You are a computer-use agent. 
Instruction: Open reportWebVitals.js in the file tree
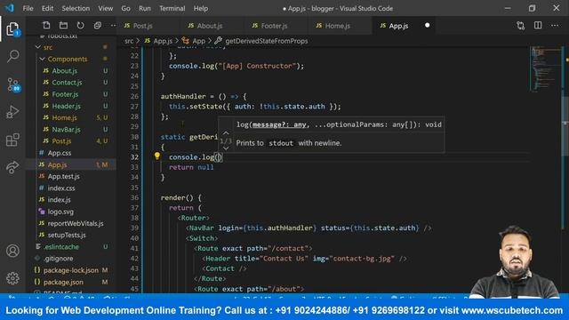(x=76, y=223)
